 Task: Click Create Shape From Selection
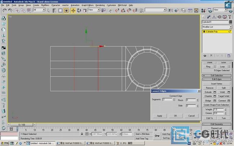coord(216,105)
